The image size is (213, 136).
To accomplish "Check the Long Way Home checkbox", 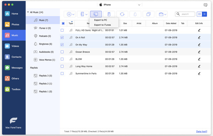I will pos(62,66).
